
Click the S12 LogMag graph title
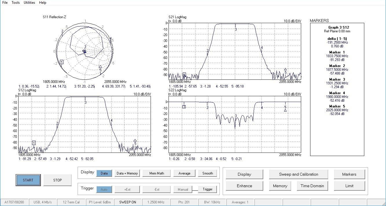[27, 90]
